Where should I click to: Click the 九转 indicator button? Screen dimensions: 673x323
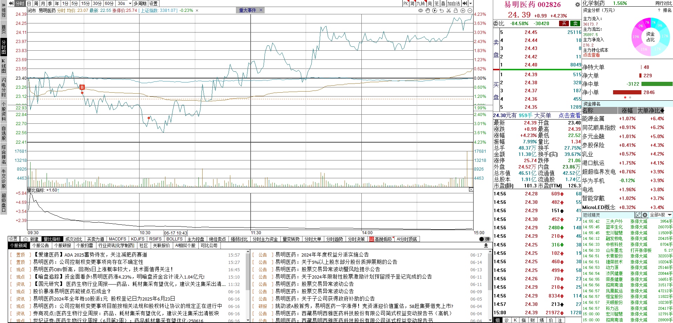click(x=421, y=3)
